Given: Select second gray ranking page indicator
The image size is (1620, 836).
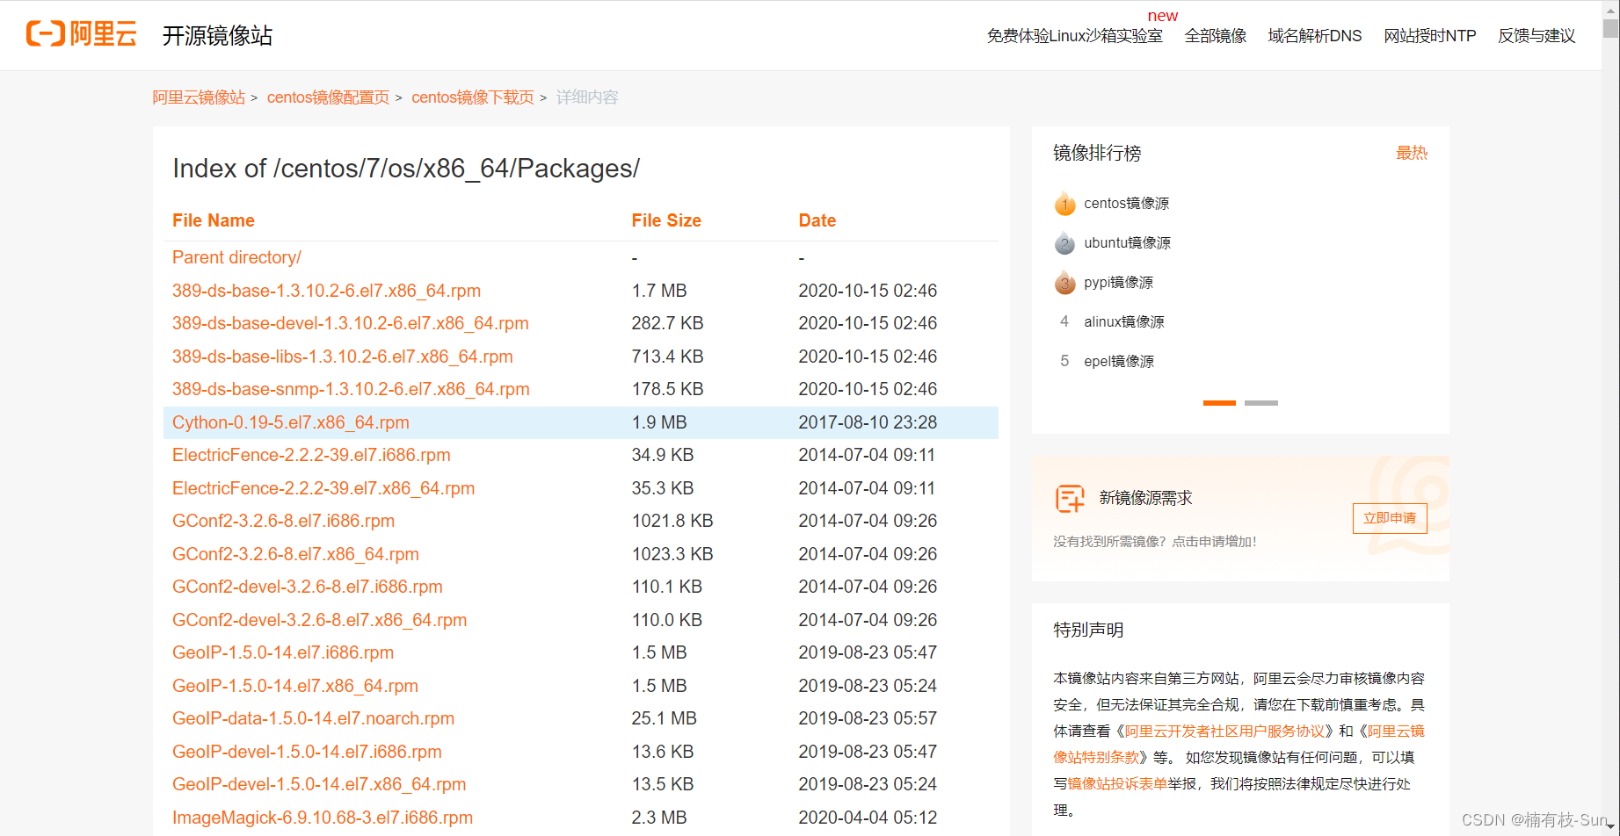Looking at the screenshot, I should pyautogui.click(x=1261, y=403).
